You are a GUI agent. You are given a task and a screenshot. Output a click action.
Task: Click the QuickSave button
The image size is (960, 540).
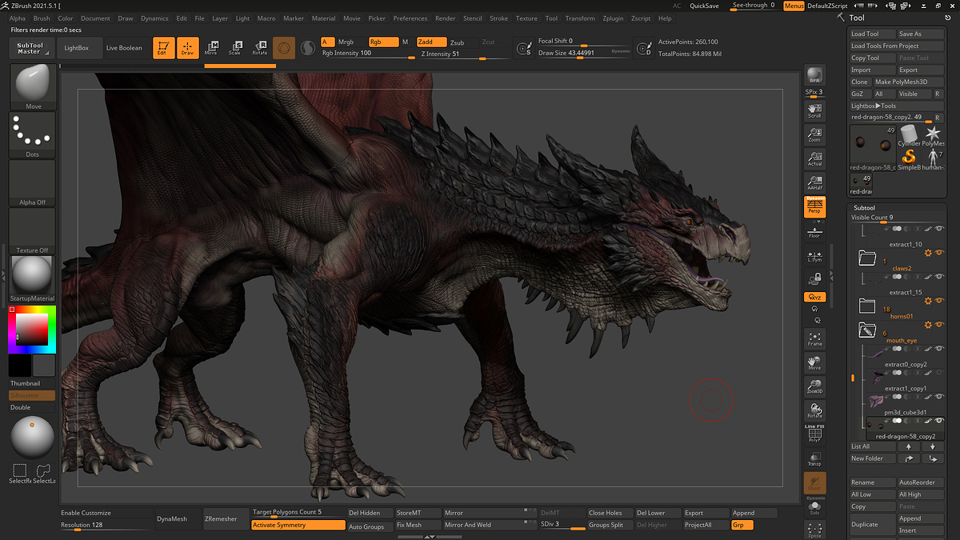pyautogui.click(x=704, y=6)
